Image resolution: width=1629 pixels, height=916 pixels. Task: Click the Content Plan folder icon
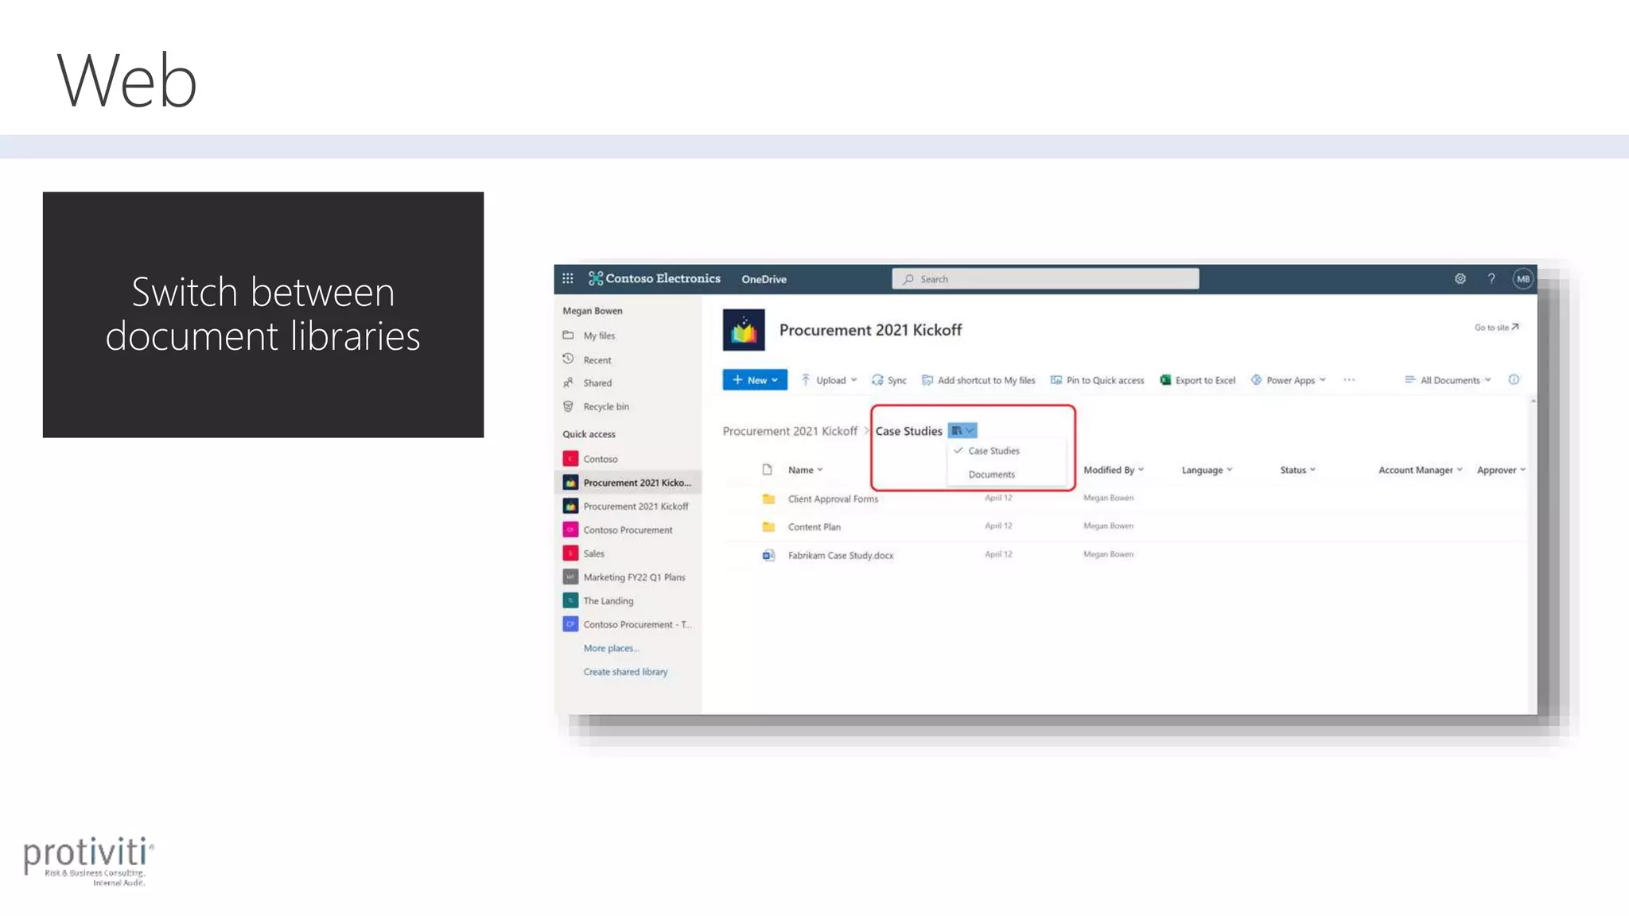click(x=768, y=526)
